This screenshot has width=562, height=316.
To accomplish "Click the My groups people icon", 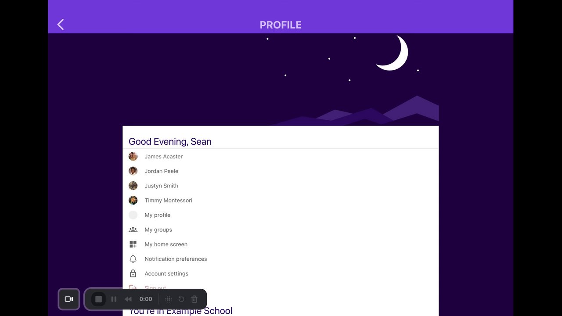I will 133,230.
